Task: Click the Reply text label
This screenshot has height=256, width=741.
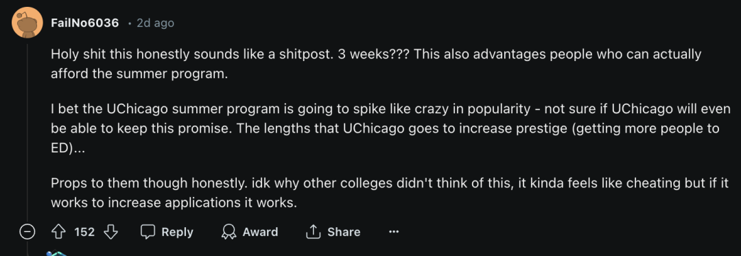Action: (x=177, y=232)
